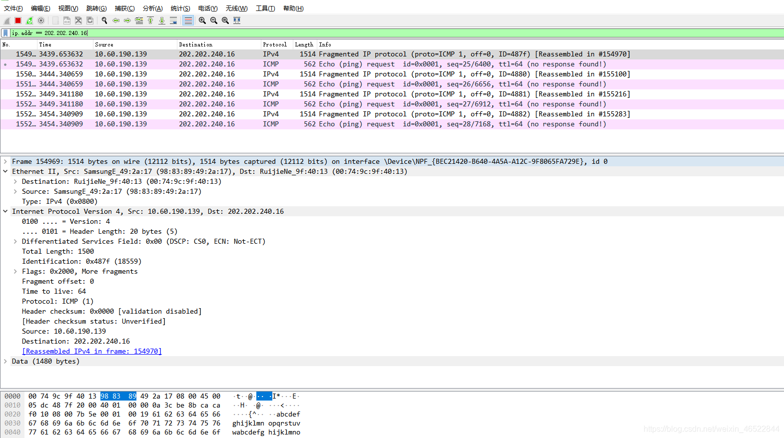Sort packets by Time column header
This screenshot has height=438, width=784.
[65, 44]
